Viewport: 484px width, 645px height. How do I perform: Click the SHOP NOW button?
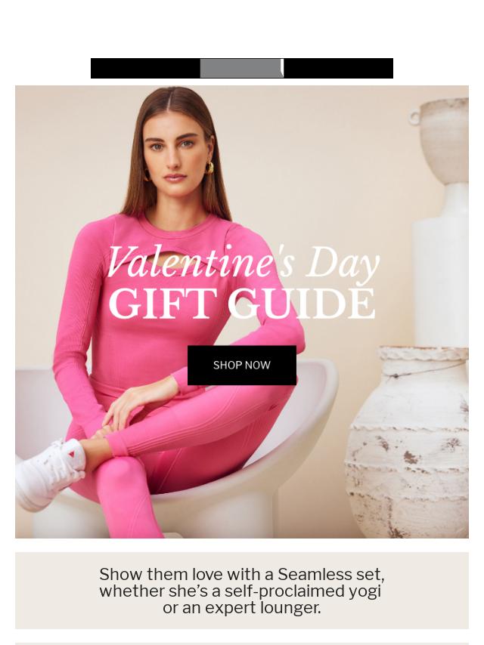coord(242,366)
